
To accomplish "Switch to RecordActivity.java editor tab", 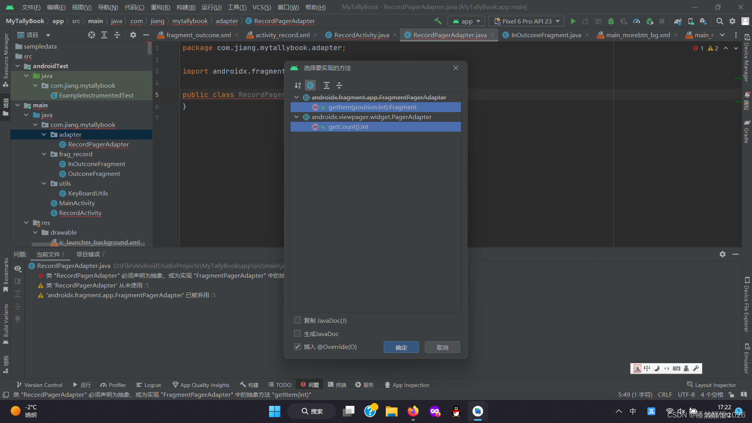I will pos(361,35).
